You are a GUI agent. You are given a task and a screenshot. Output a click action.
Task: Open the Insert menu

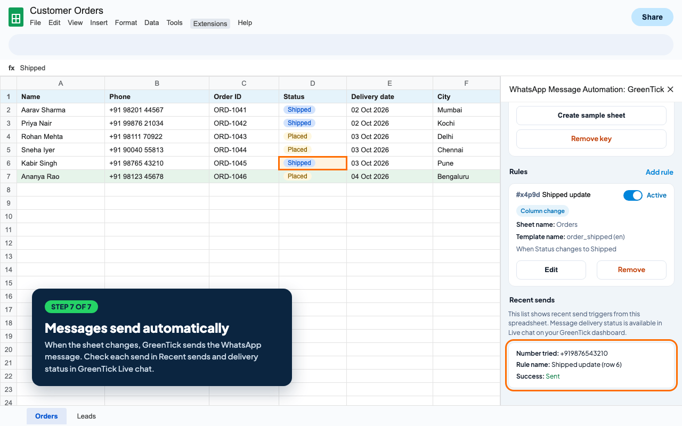point(99,23)
